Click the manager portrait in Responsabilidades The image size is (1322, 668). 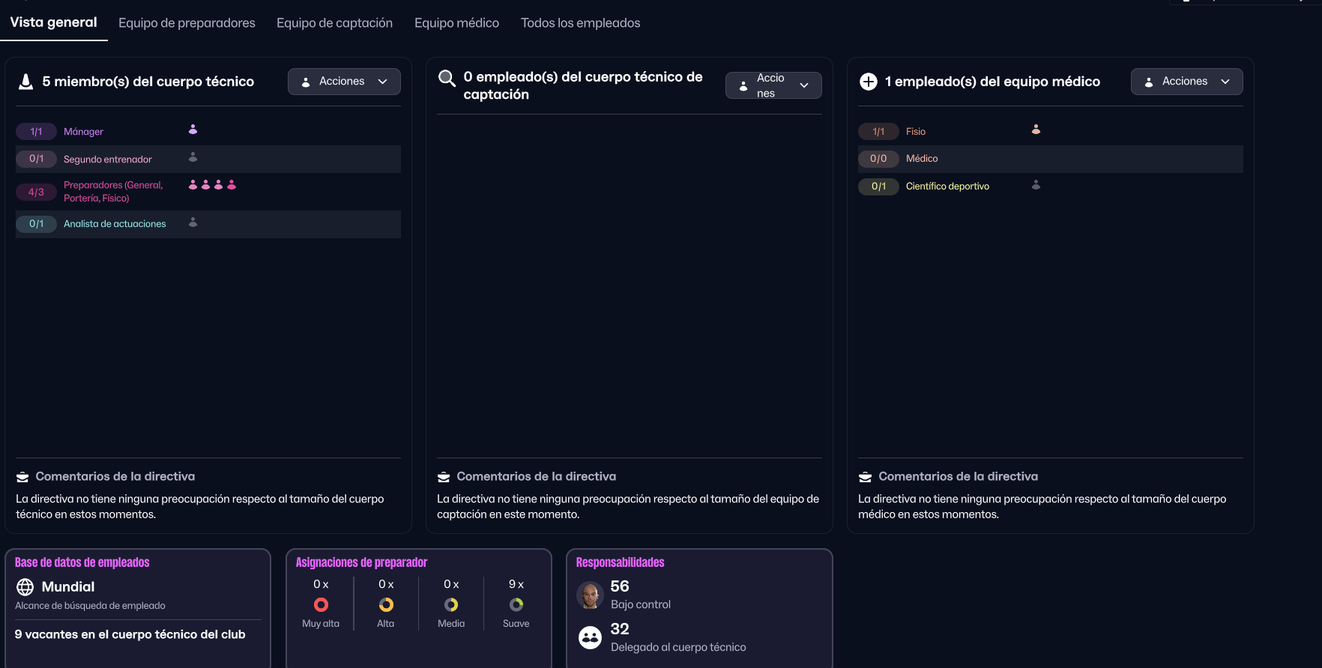[x=590, y=595]
